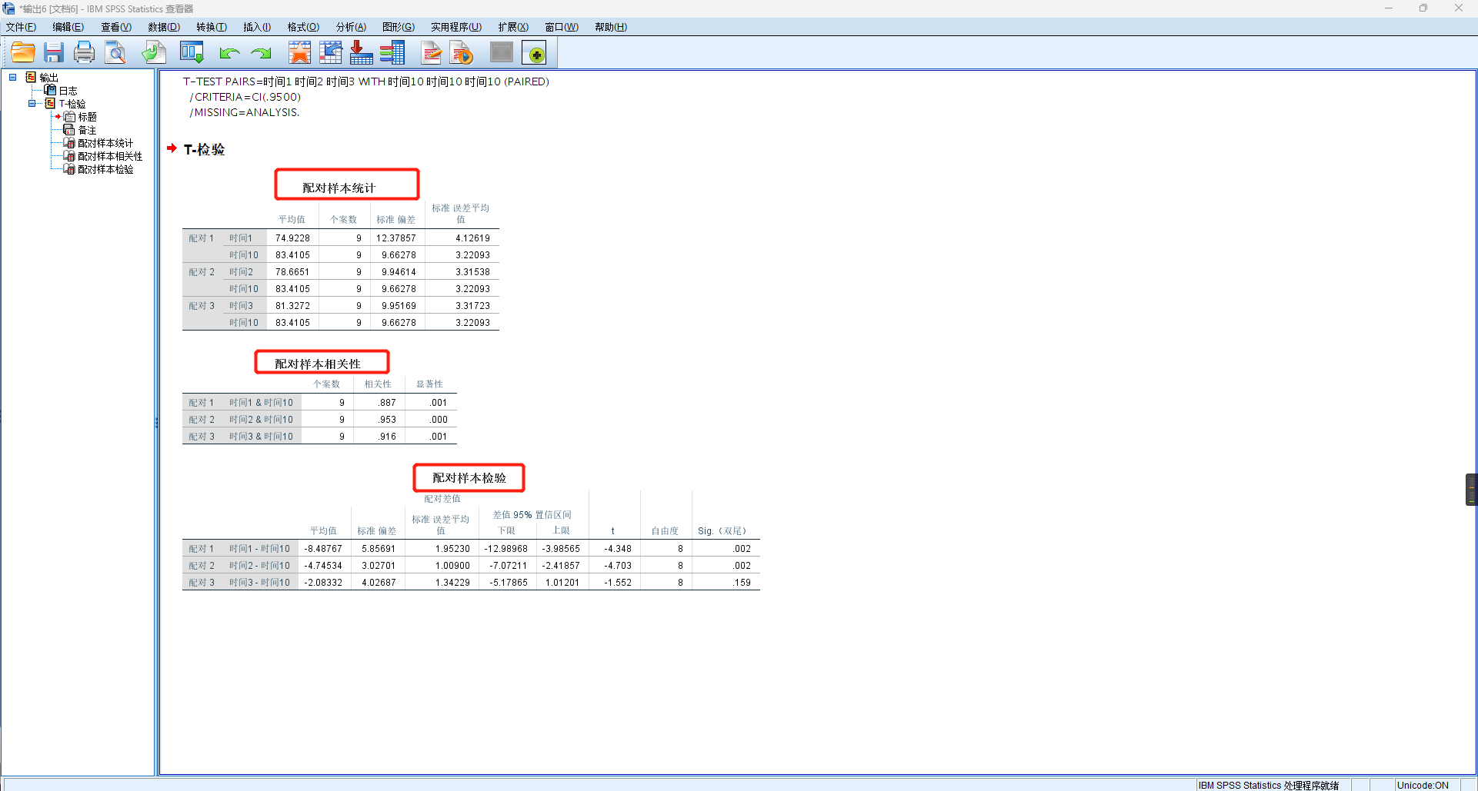Click IBM SPSS Statistics 处理程序就绪 status
The height and width of the screenshot is (791, 1478).
(1268, 785)
